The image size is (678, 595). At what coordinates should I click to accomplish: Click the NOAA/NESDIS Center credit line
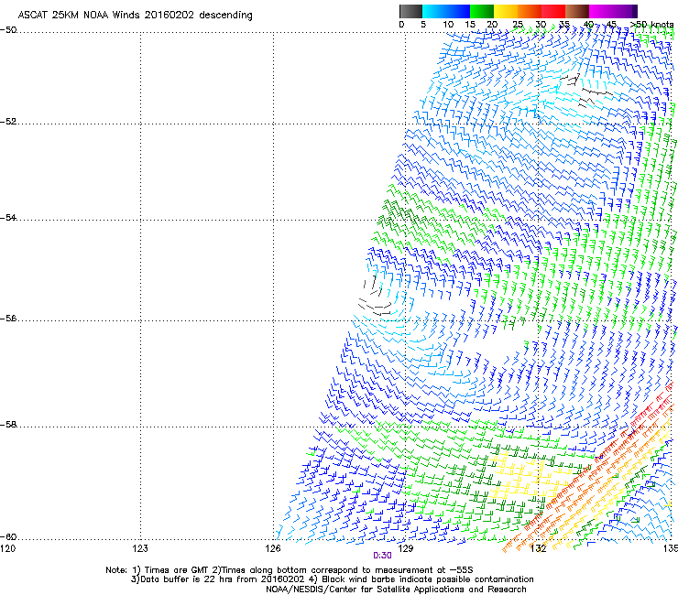(x=396, y=590)
